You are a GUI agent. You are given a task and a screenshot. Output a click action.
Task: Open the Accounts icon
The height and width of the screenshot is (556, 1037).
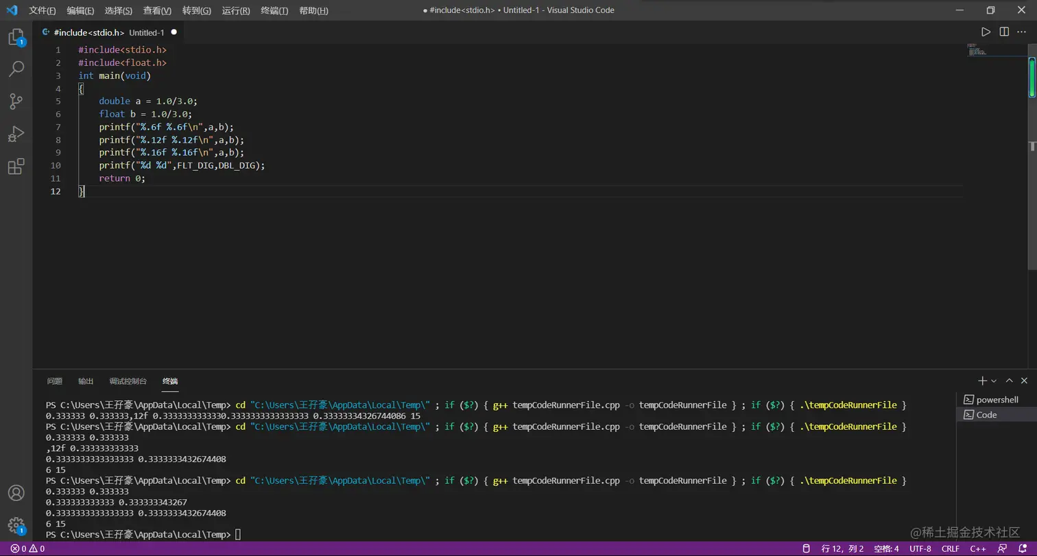click(x=16, y=493)
